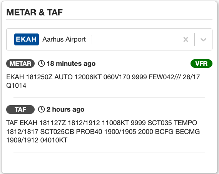Screen dimensions: 219x174
Task: Click the green VFR flight category badge
Action: (x=201, y=64)
